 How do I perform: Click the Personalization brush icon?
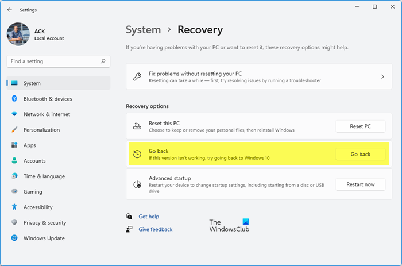tap(14, 130)
